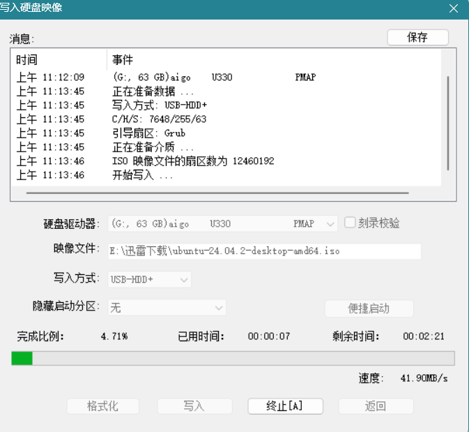Open the 隐藏启动分区 dropdown
Viewport: 469px width, 432px height.
(167, 307)
